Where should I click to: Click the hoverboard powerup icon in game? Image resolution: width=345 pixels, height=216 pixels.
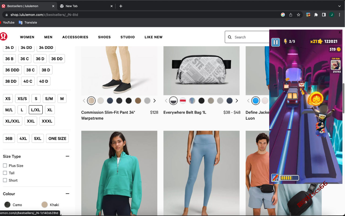pyautogui.click(x=275, y=178)
